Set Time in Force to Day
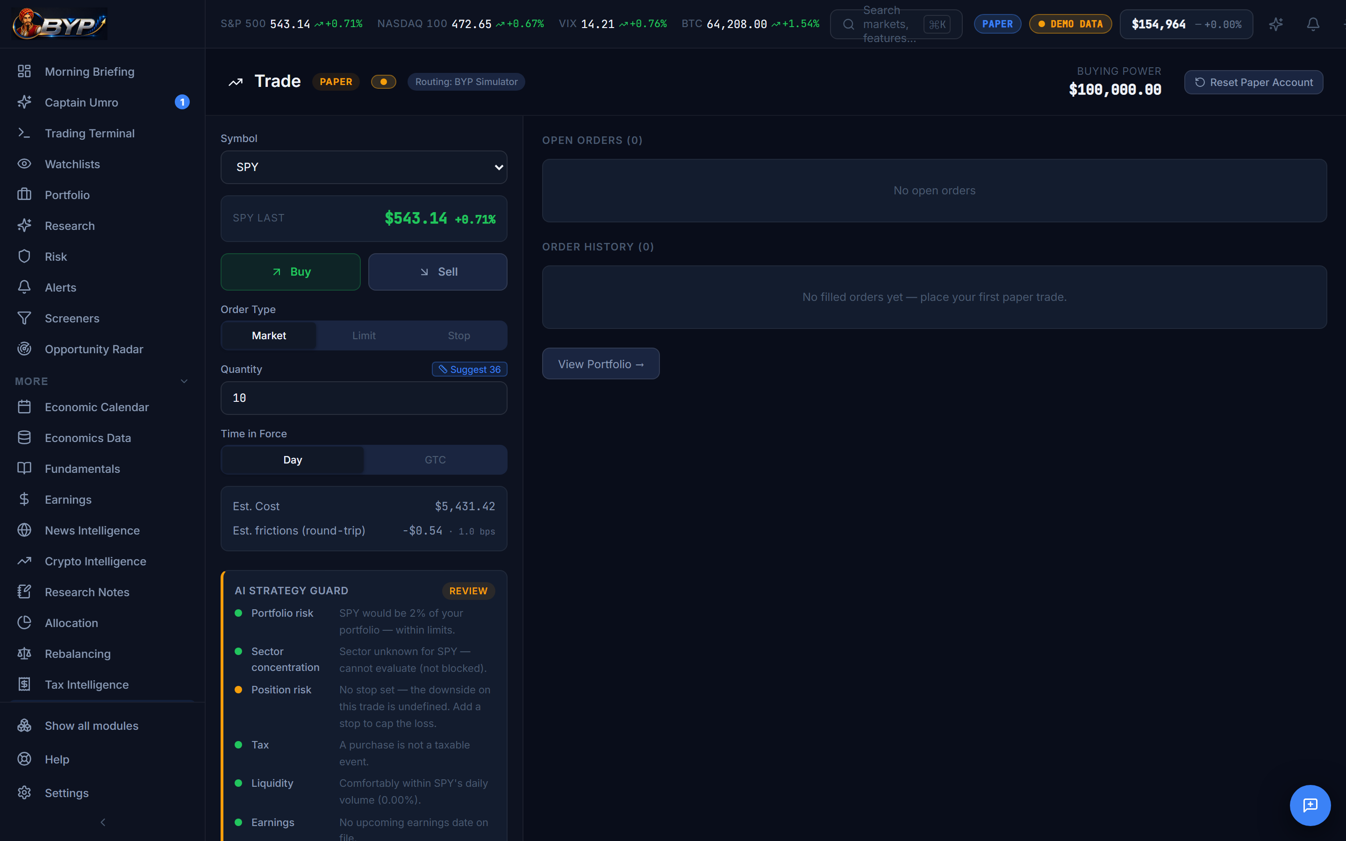This screenshot has height=841, width=1346. pos(293,460)
